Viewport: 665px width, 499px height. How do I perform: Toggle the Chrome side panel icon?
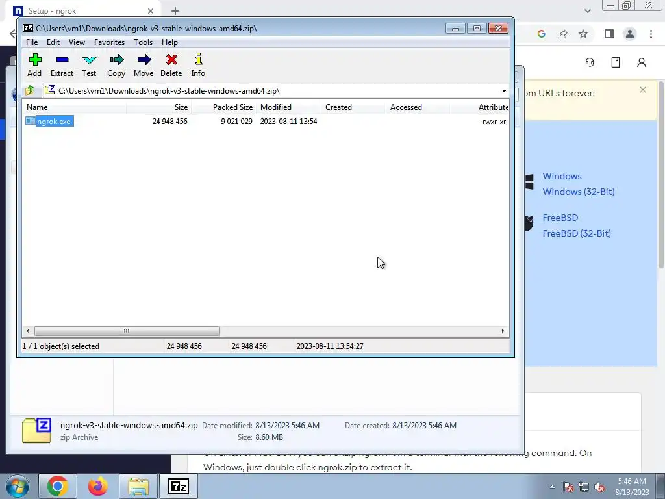[x=609, y=34]
